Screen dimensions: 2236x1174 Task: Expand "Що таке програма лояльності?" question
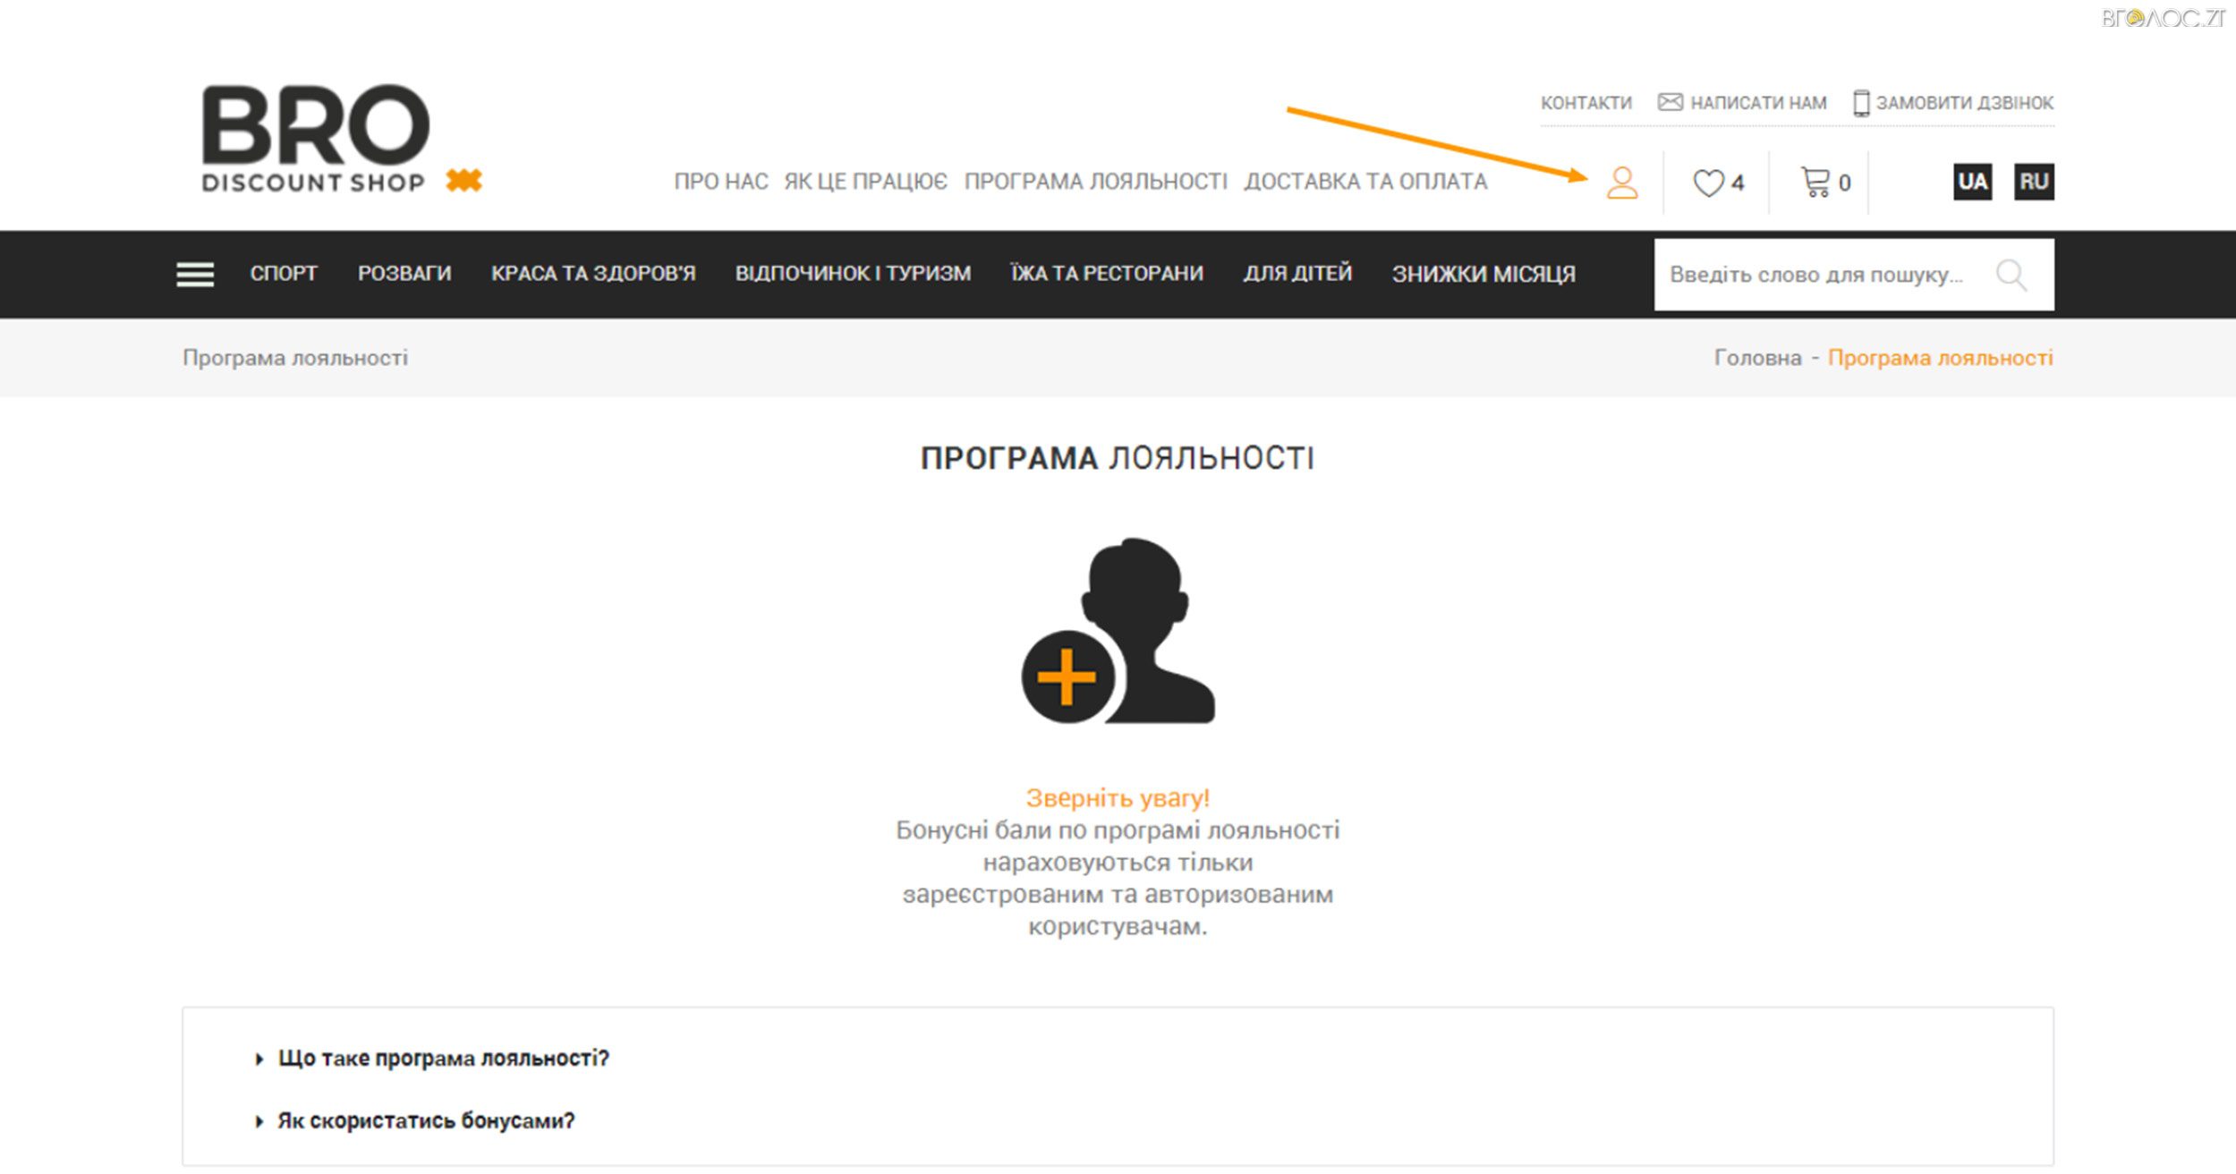(443, 1058)
